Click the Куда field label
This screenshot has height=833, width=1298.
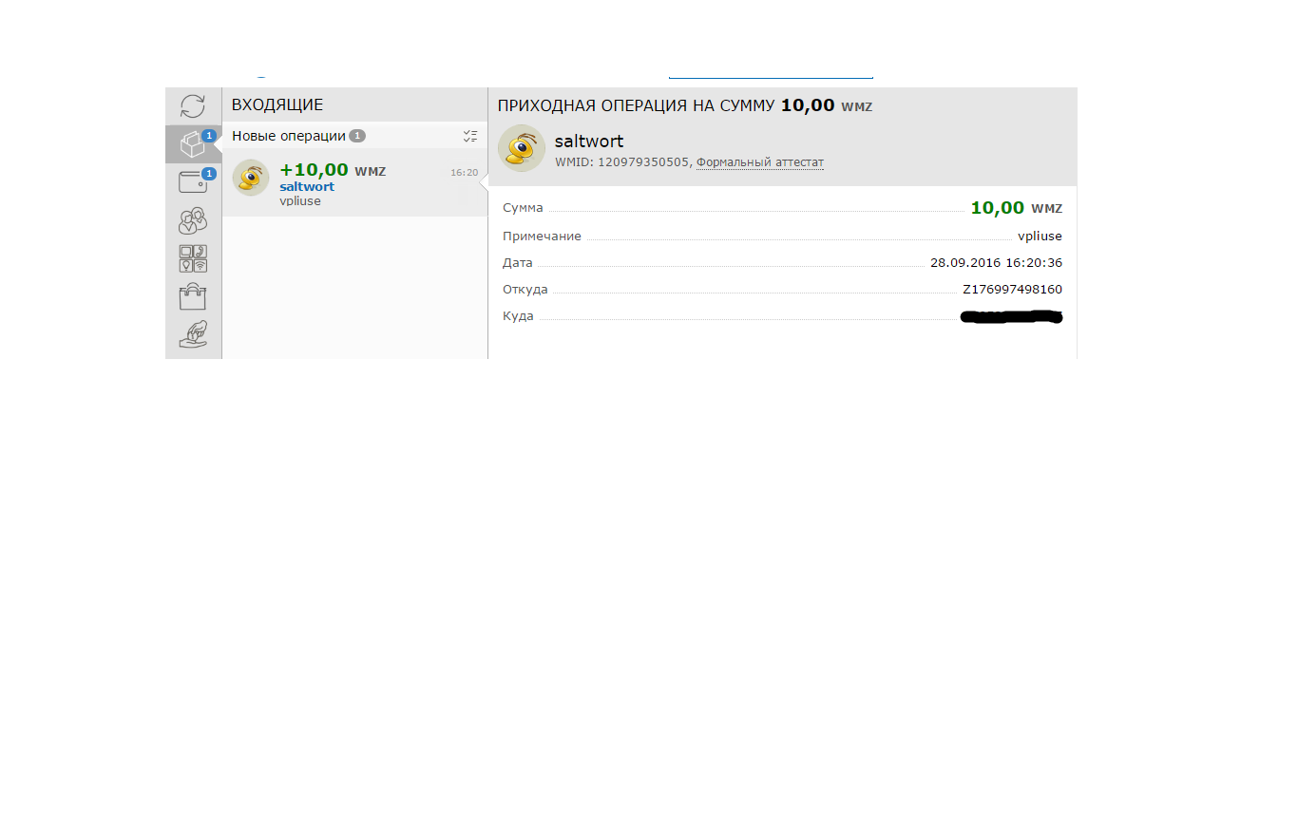[518, 316]
